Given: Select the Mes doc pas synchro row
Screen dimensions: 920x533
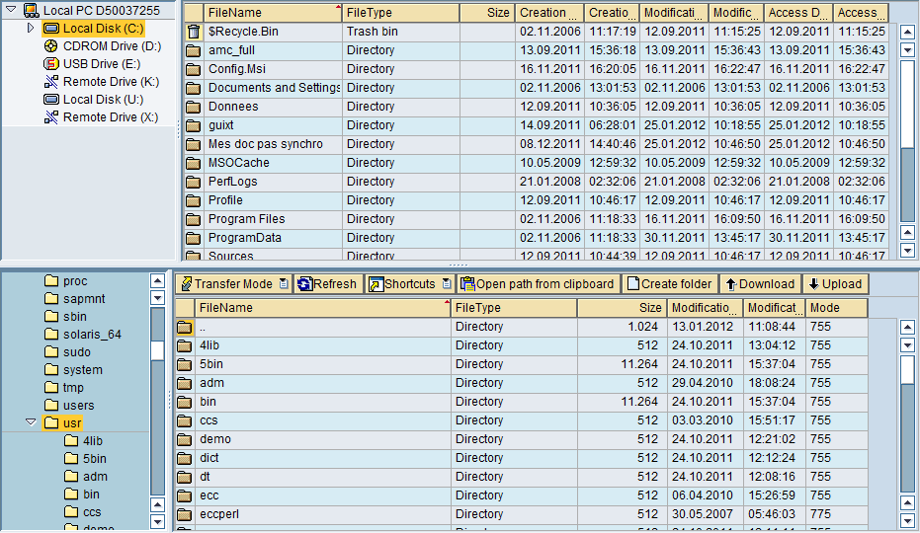Looking at the screenshot, I should pyautogui.click(x=537, y=144).
